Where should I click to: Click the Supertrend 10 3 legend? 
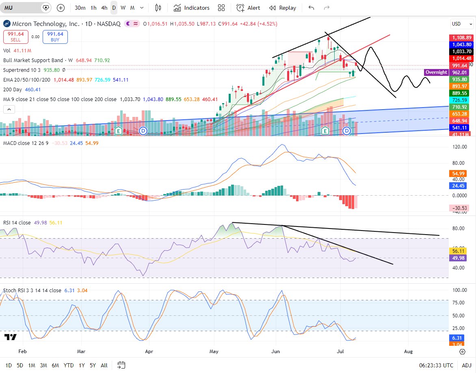[22, 70]
